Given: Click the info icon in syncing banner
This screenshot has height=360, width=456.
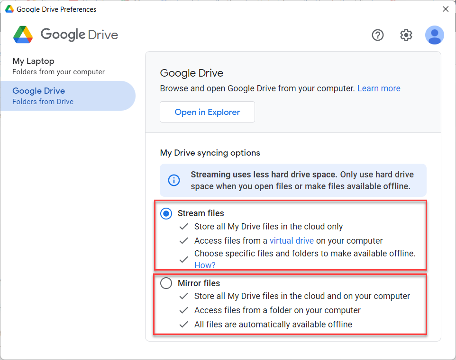Looking at the screenshot, I should click(x=174, y=180).
